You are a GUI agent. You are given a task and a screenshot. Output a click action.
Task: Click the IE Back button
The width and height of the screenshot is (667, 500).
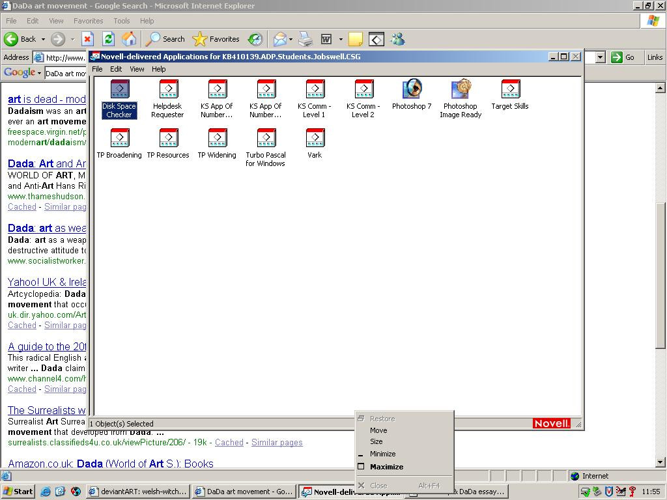(20, 39)
